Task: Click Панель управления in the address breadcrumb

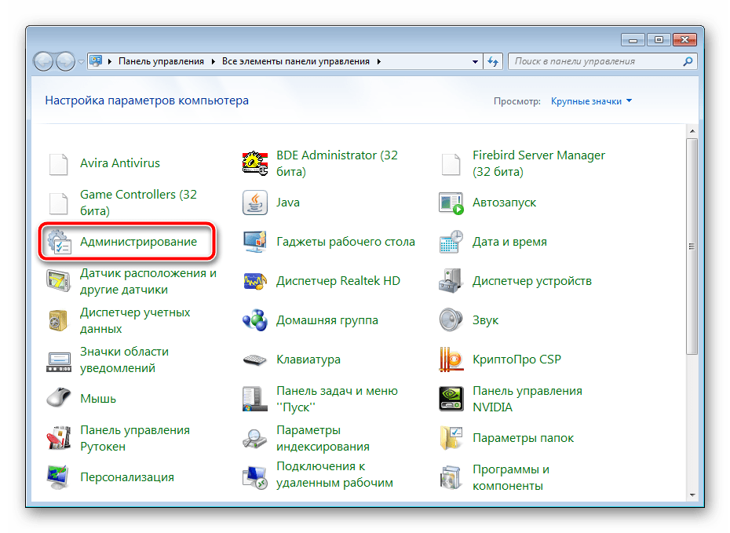Action: pos(161,61)
